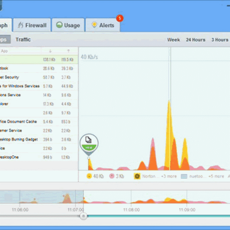Select the Traffic sub-tab
Screen dimensions: 230x230
[23, 39]
